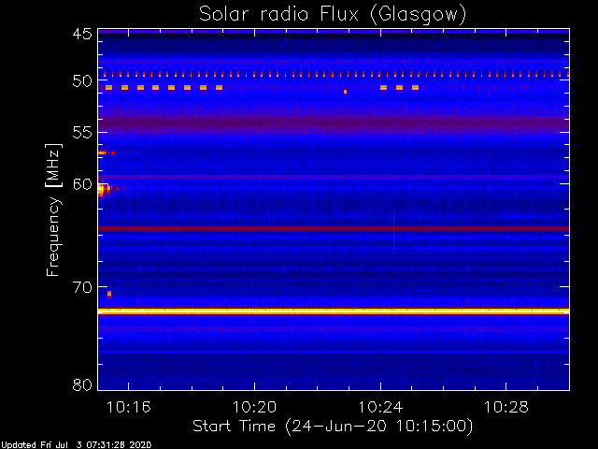This screenshot has height=449, width=598.
Task: Click the 'Start Time (24-Jun-20 10:15:00)' label
Action: (333, 427)
